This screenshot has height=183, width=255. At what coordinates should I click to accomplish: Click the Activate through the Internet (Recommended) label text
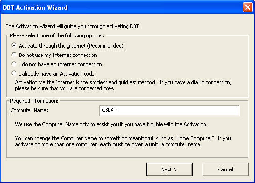71,46
